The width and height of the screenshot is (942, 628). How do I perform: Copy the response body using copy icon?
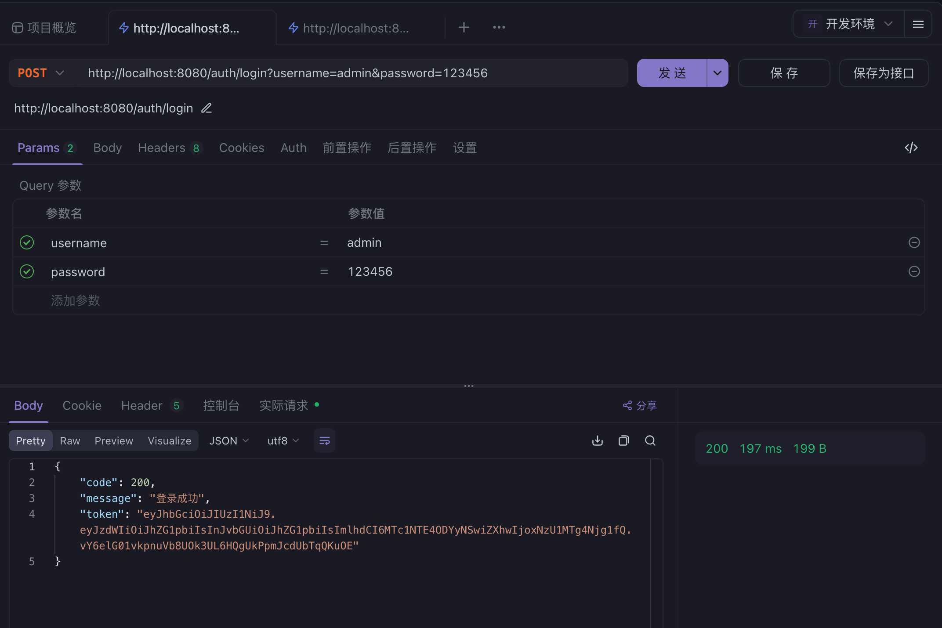click(x=623, y=440)
